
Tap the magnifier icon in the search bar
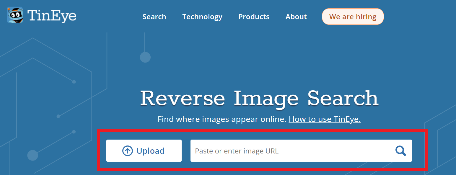tap(400, 151)
